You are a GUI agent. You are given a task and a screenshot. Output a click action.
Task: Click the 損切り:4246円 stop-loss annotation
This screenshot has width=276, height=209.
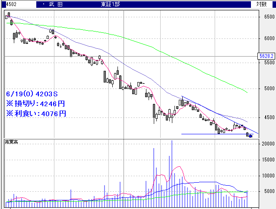(35, 104)
